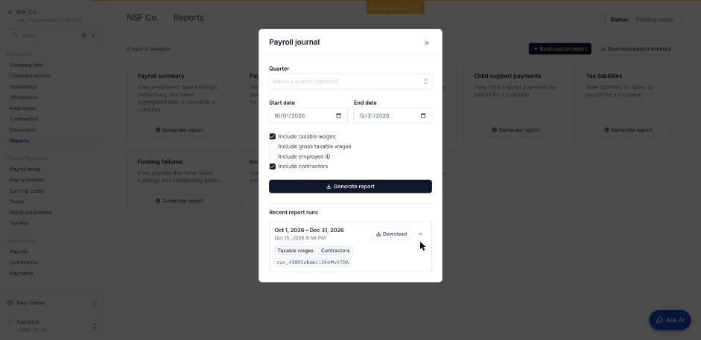701x340 pixels.
Task: Open Documents in sidebar
Action: point(23,130)
